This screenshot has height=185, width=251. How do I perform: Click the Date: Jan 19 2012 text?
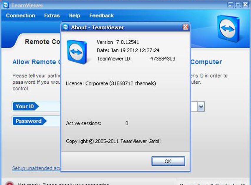point(128,51)
